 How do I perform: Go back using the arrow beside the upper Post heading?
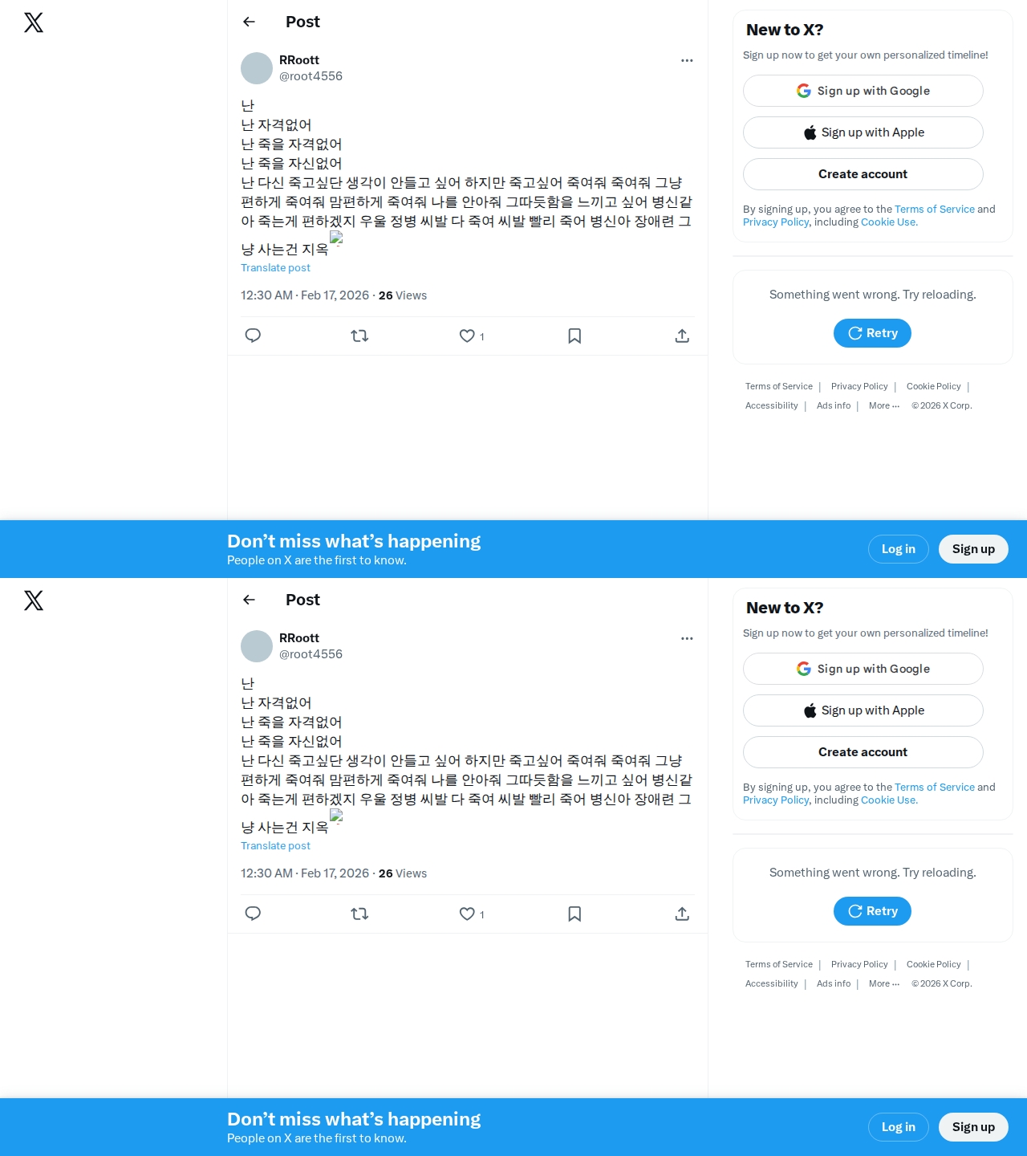[249, 22]
